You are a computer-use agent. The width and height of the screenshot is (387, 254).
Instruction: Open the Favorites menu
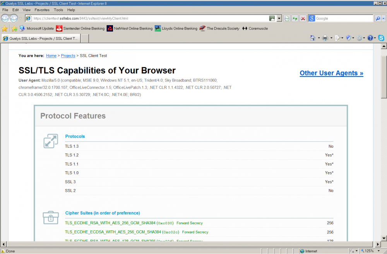(x=42, y=10)
